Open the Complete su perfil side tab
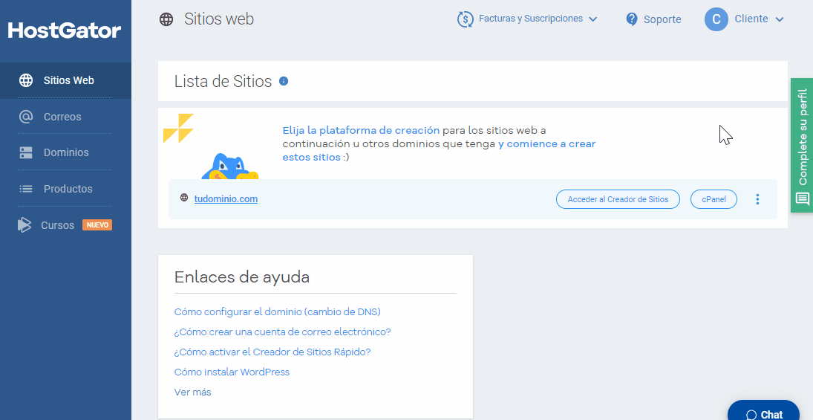 click(x=802, y=146)
